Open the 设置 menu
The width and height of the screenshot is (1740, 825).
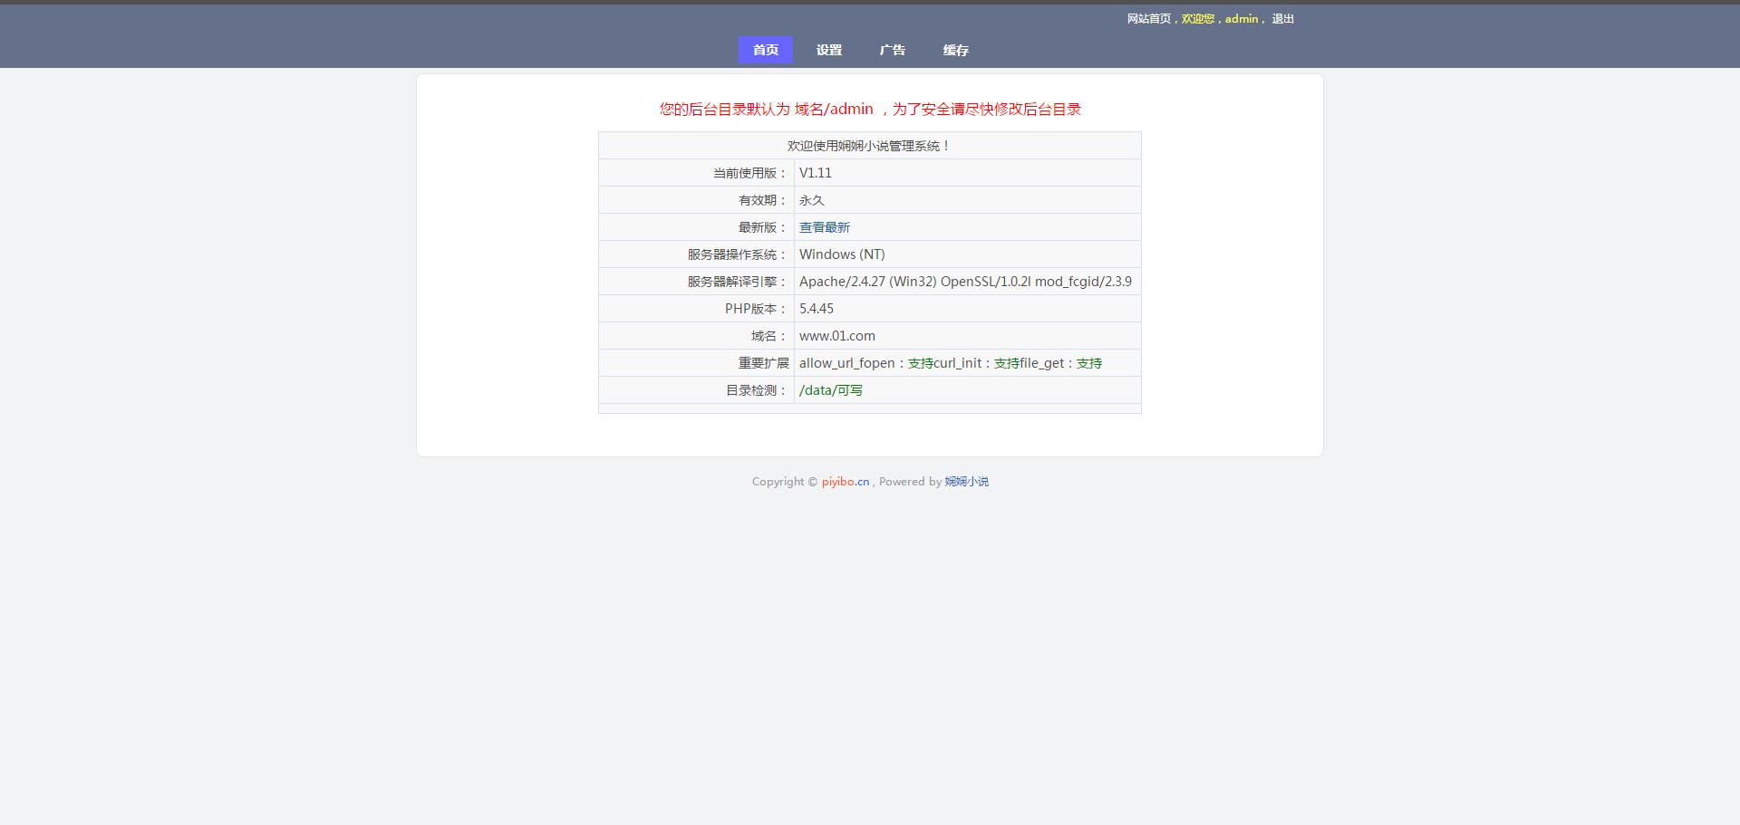click(x=828, y=50)
